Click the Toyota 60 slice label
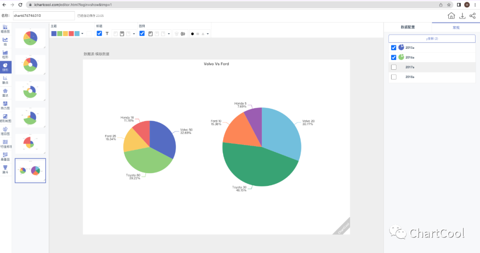 pyautogui.click(x=133, y=177)
